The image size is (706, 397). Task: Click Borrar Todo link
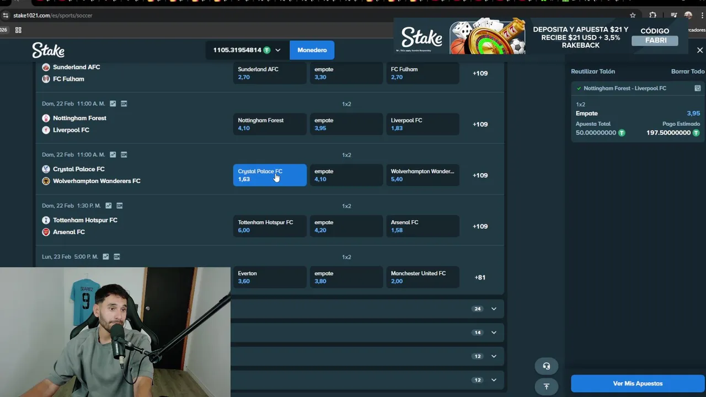[688, 72]
